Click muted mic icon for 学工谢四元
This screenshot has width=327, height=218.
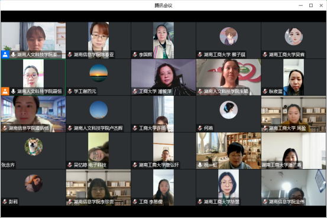70,92
